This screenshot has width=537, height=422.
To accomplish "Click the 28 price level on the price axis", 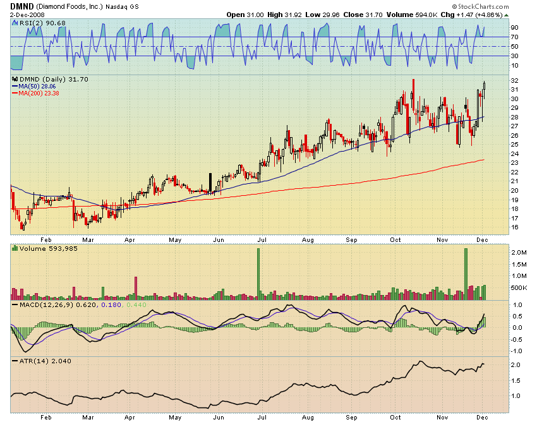I will pos(514,117).
